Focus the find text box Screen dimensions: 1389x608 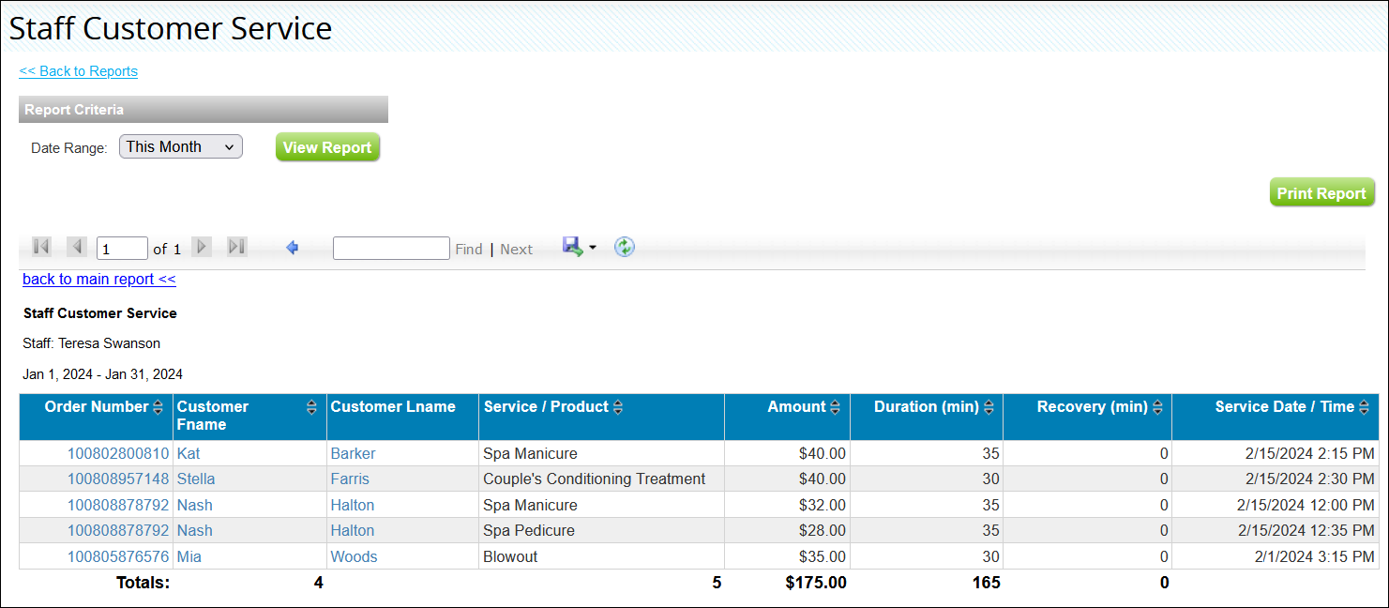[391, 248]
